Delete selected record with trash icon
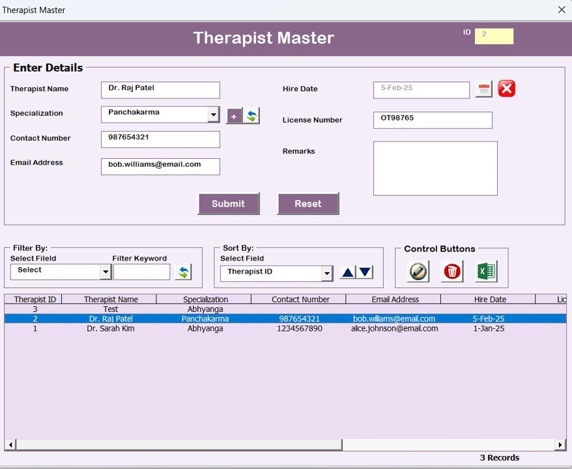This screenshot has width=572, height=469. [452, 272]
